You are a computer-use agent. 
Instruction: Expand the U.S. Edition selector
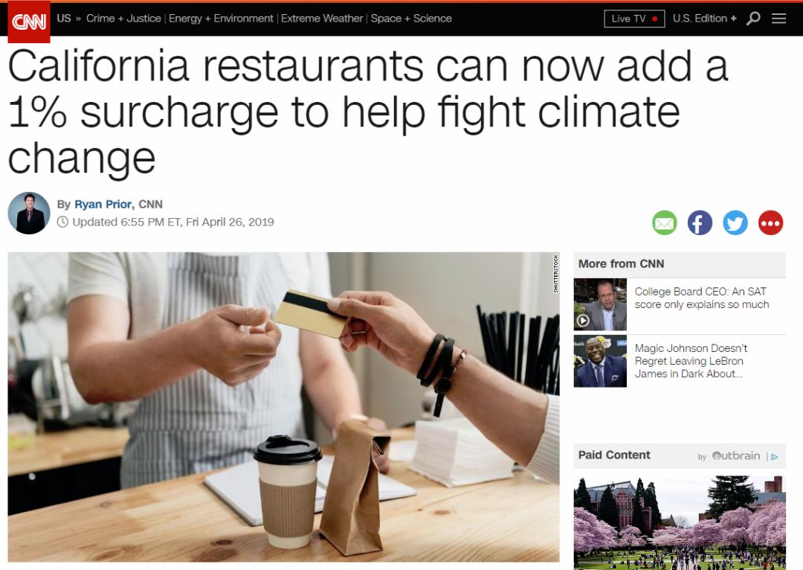click(x=705, y=19)
